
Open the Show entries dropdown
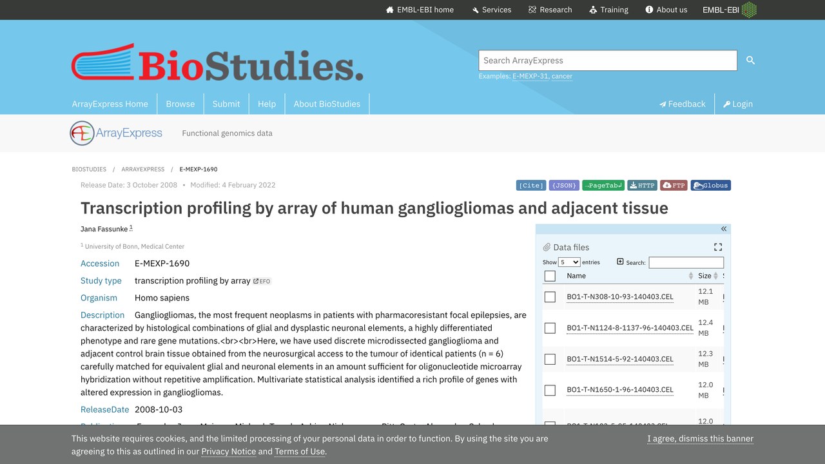point(569,262)
